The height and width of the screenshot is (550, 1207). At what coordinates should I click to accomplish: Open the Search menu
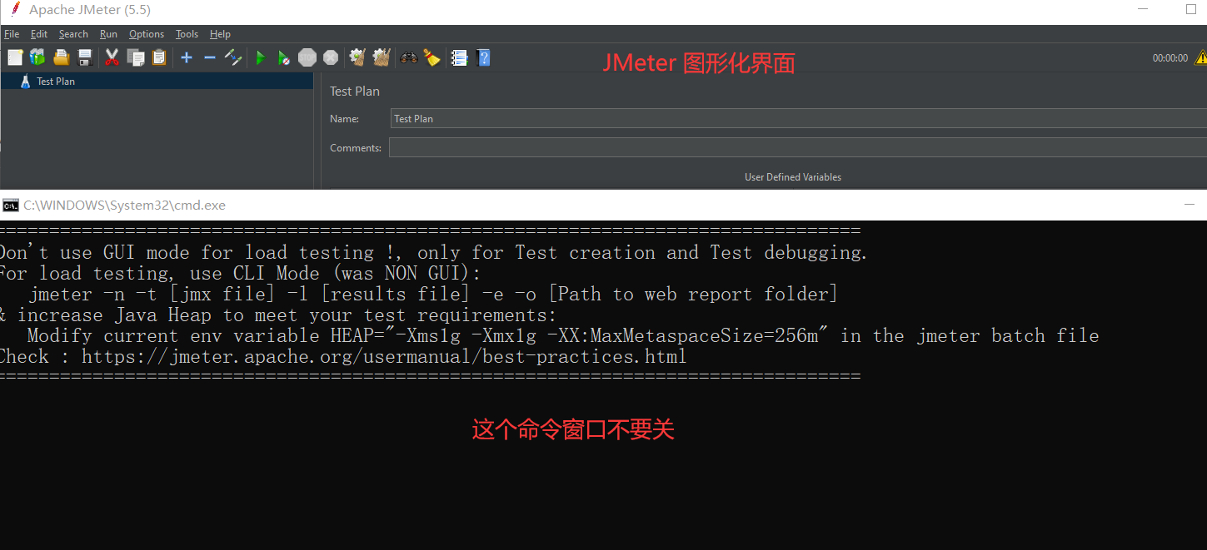73,34
